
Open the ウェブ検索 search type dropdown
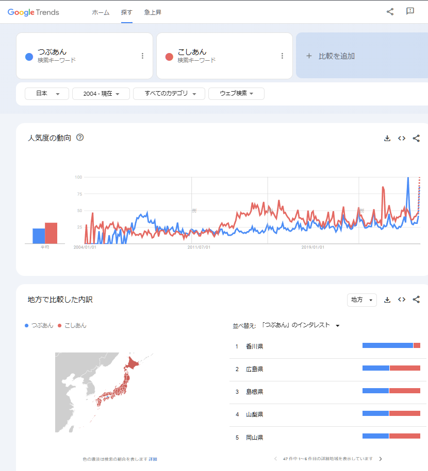click(236, 94)
